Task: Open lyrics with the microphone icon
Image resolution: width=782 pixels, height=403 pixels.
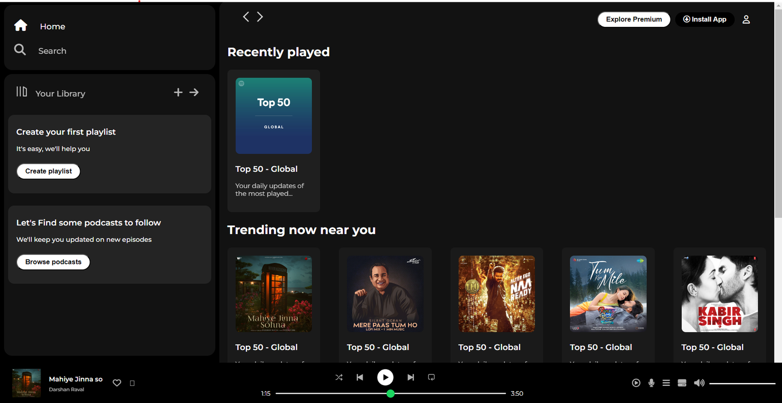Action: (x=651, y=383)
